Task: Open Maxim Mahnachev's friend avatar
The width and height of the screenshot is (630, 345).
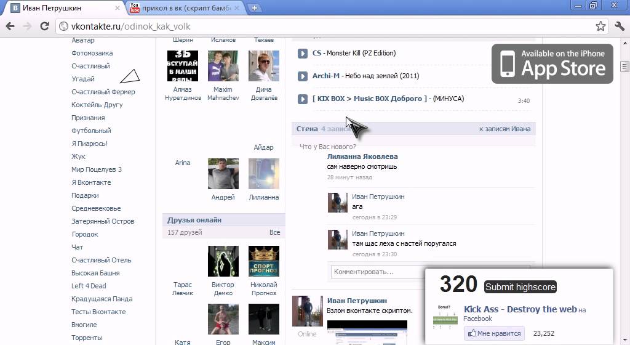Action: [223, 66]
